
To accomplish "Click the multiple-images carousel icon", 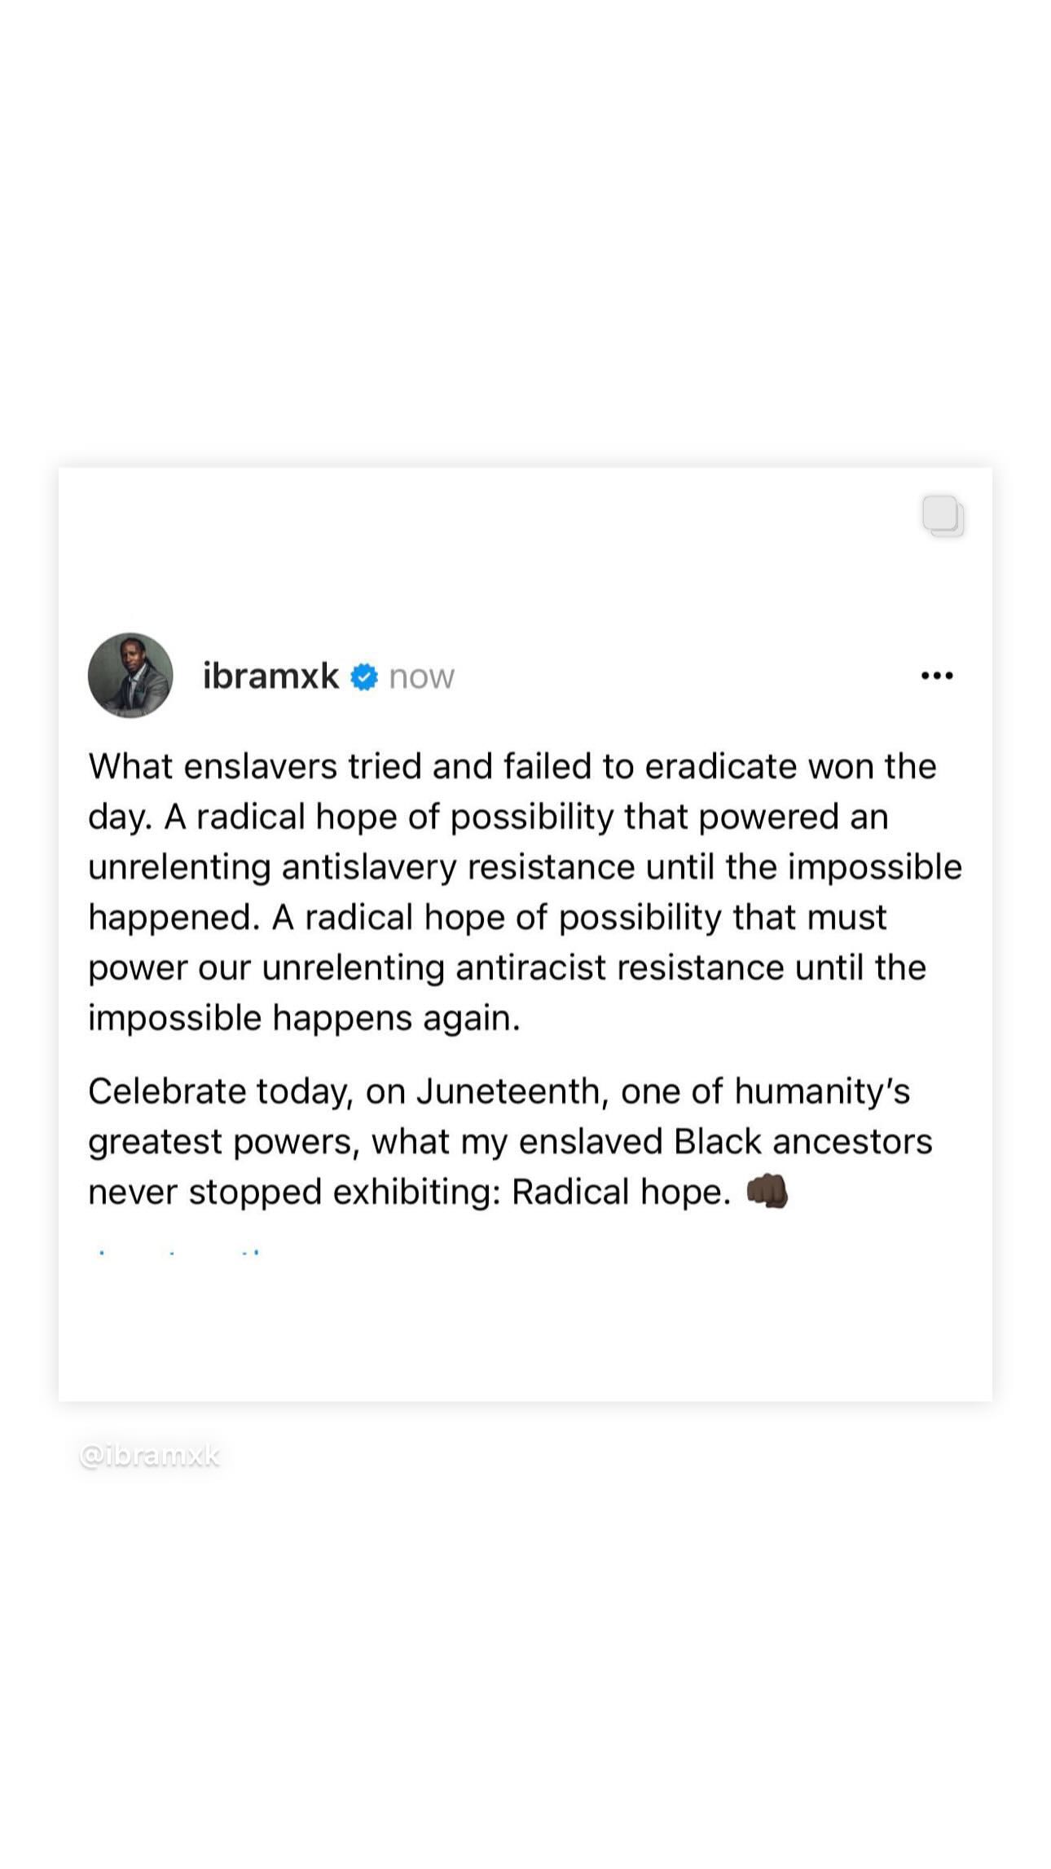I will (x=943, y=516).
